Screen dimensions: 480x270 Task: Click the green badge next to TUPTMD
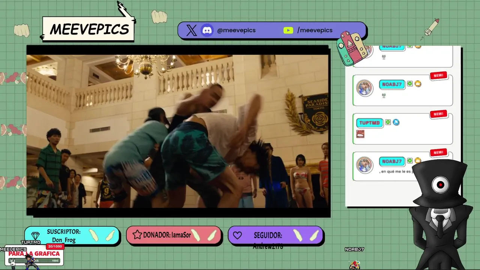pyautogui.click(x=388, y=122)
